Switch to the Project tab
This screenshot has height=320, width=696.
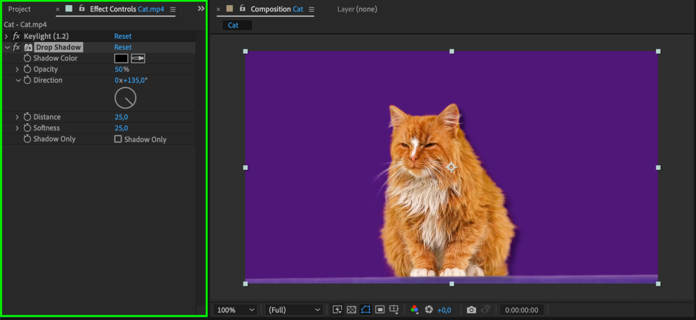pos(19,9)
